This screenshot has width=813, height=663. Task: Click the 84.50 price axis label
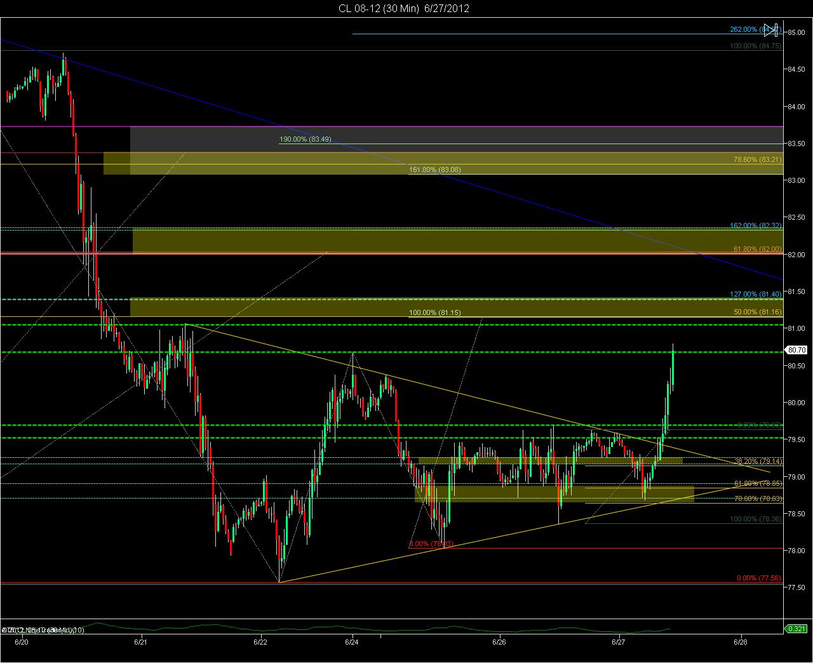(796, 70)
